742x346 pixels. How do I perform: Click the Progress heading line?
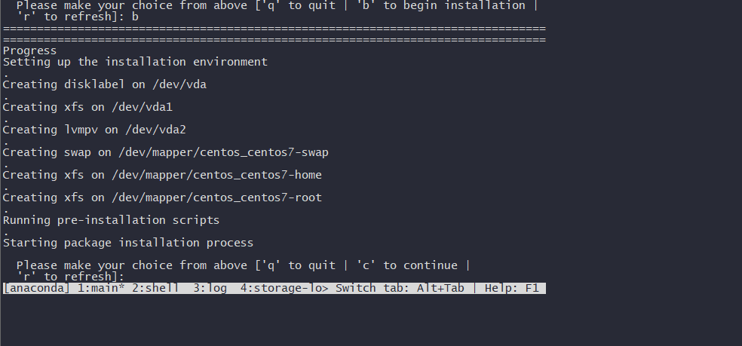coord(30,51)
